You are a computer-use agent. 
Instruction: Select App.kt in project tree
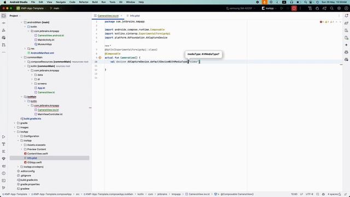coord(41,88)
